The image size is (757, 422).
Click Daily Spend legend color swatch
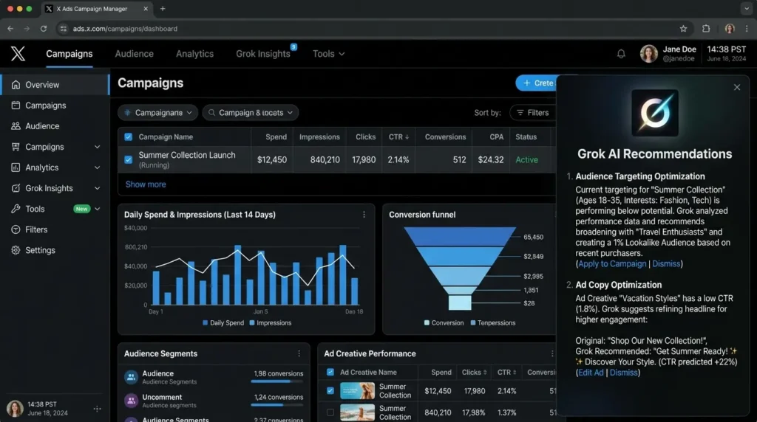pos(206,322)
